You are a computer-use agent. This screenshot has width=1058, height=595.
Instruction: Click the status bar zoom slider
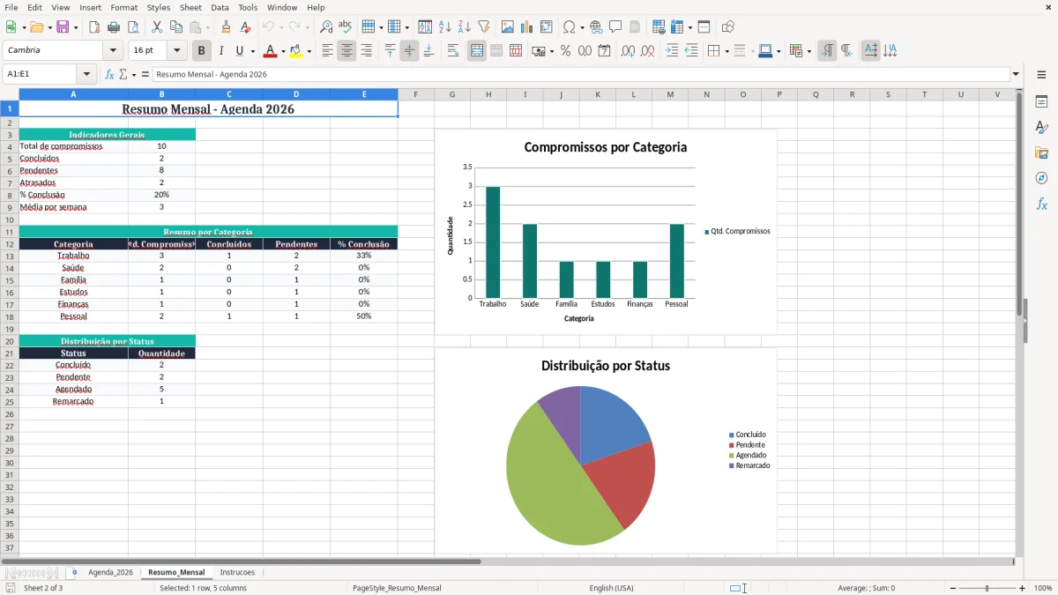(x=987, y=588)
